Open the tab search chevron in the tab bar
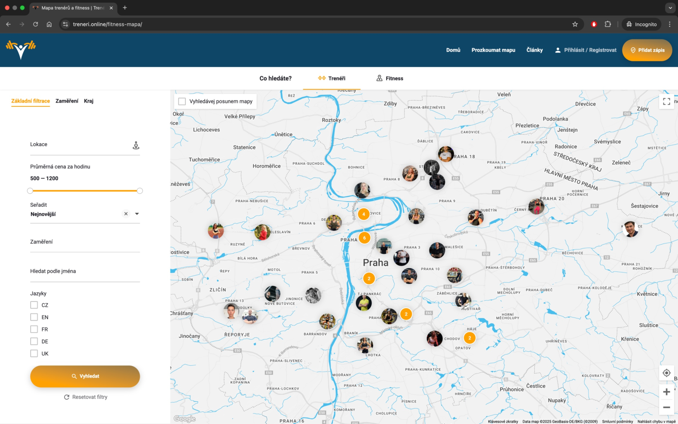Screen dimensions: 678x424 [670, 8]
